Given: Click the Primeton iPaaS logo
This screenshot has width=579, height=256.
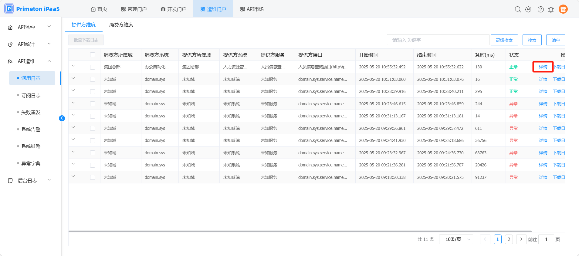Looking at the screenshot, I should [32, 9].
